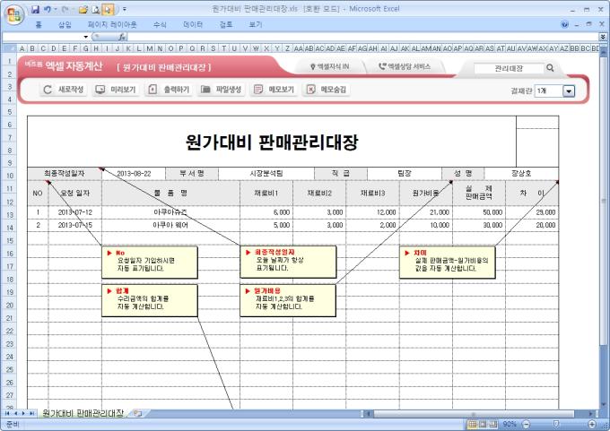Click the 차이 memo note box
The image size is (610, 431).
click(x=448, y=263)
